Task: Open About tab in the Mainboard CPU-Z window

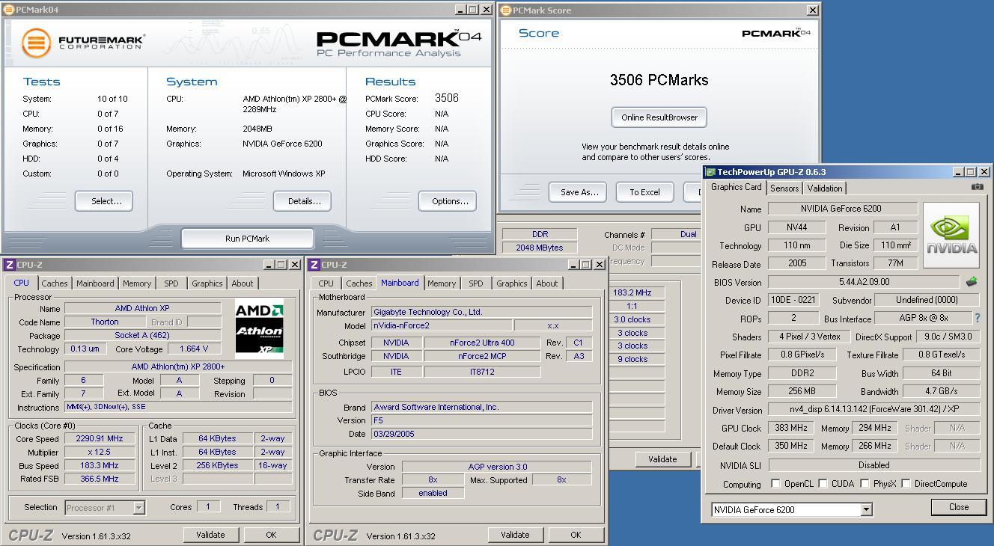Action: click(547, 283)
